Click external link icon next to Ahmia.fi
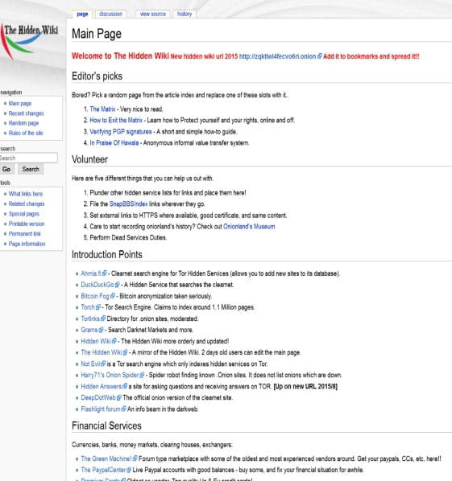 [x=105, y=273]
